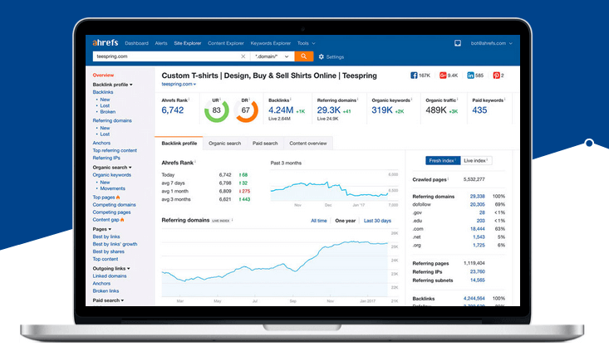Viewport: 609px width, 356px height.
Task: Open the Dashboard menu item
Action: [137, 43]
